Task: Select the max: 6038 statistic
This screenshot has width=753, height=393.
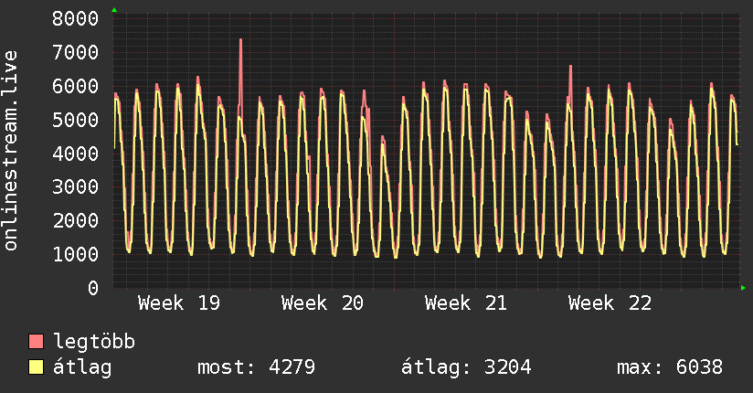Action: [670, 367]
